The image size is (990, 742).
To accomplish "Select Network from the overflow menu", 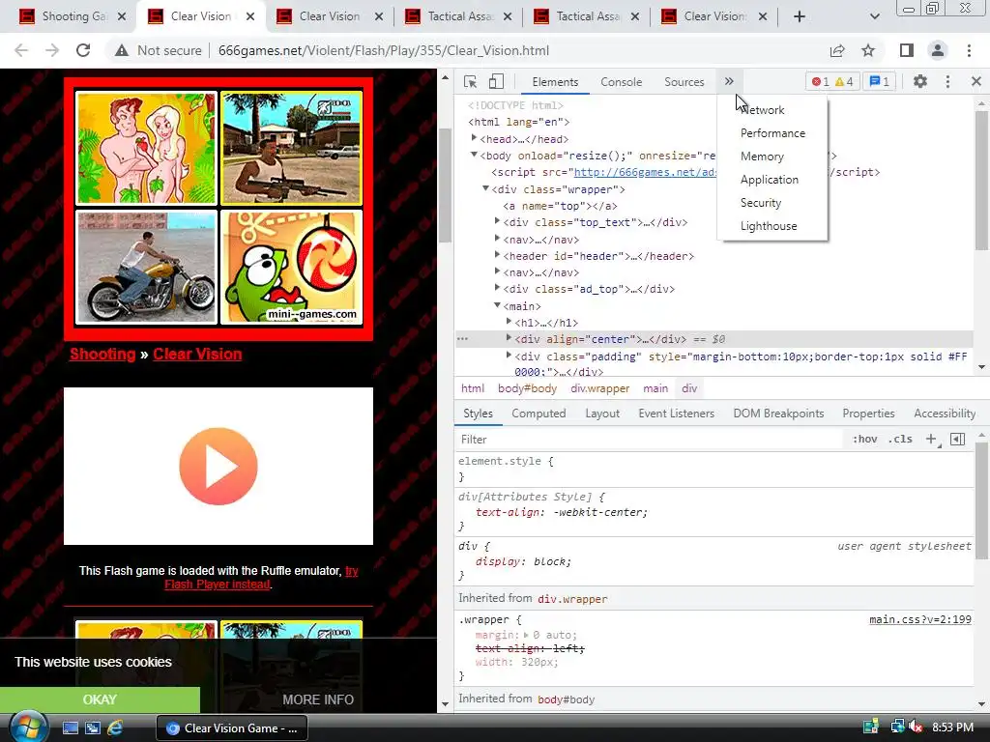I will (x=762, y=110).
